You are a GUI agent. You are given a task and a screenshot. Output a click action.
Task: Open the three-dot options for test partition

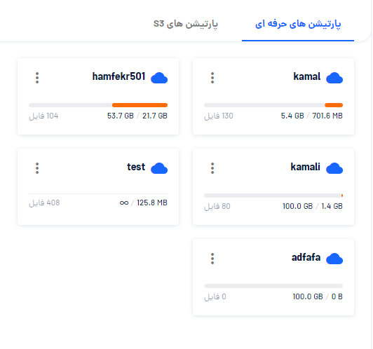point(37,168)
